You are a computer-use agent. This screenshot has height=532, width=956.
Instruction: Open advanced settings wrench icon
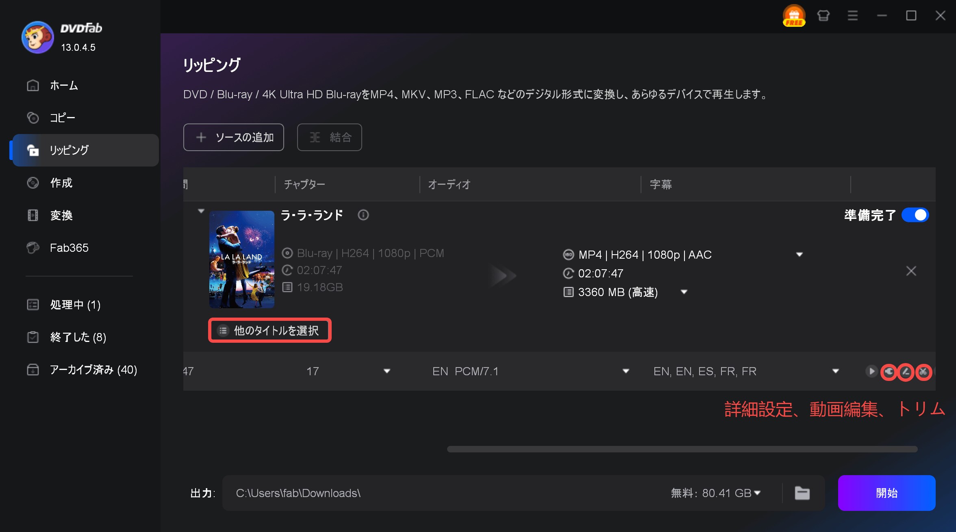click(889, 372)
